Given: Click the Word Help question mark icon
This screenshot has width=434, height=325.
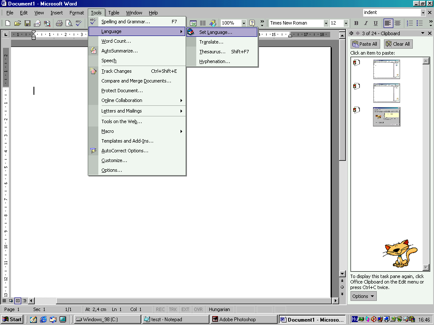Looking at the screenshot, I should click(x=252, y=23).
